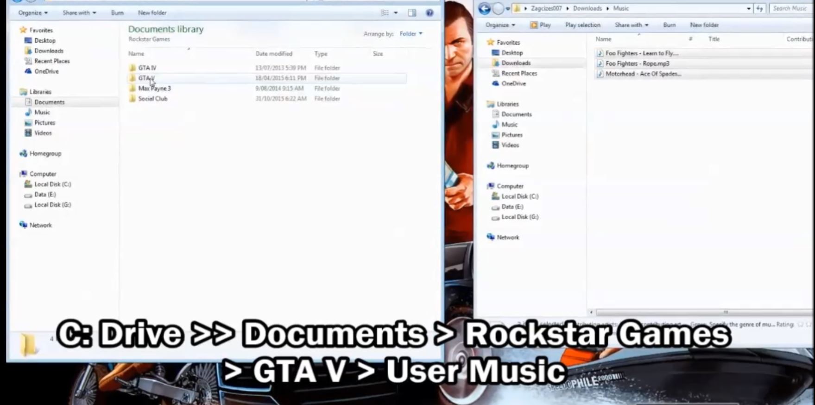The height and width of the screenshot is (405, 815).
Task: Open Local Disk (G:) in Documents window sidebar
Action: (x=48, y=204)
